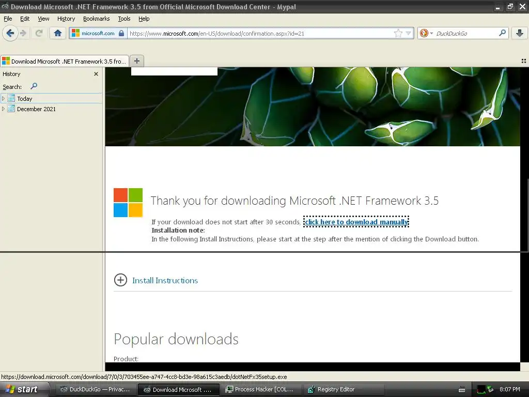Click the 'Search:' label in History sidebar

(x=12, y=87)
